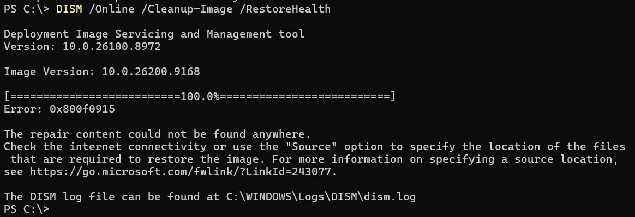Click the 100.0% progress bar indicator
Image resolution: width=635 pixels, height=217 pixels.
click(200, 97)
